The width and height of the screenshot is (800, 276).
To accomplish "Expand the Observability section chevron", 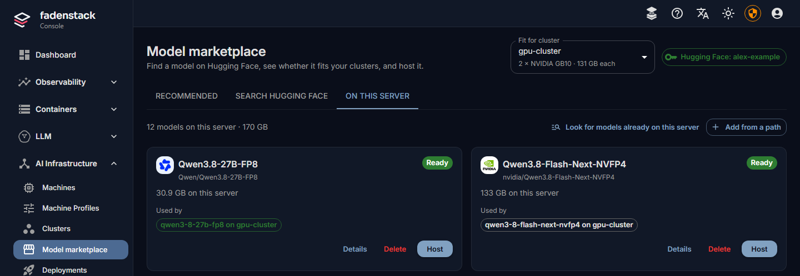I will click(114, 82).
